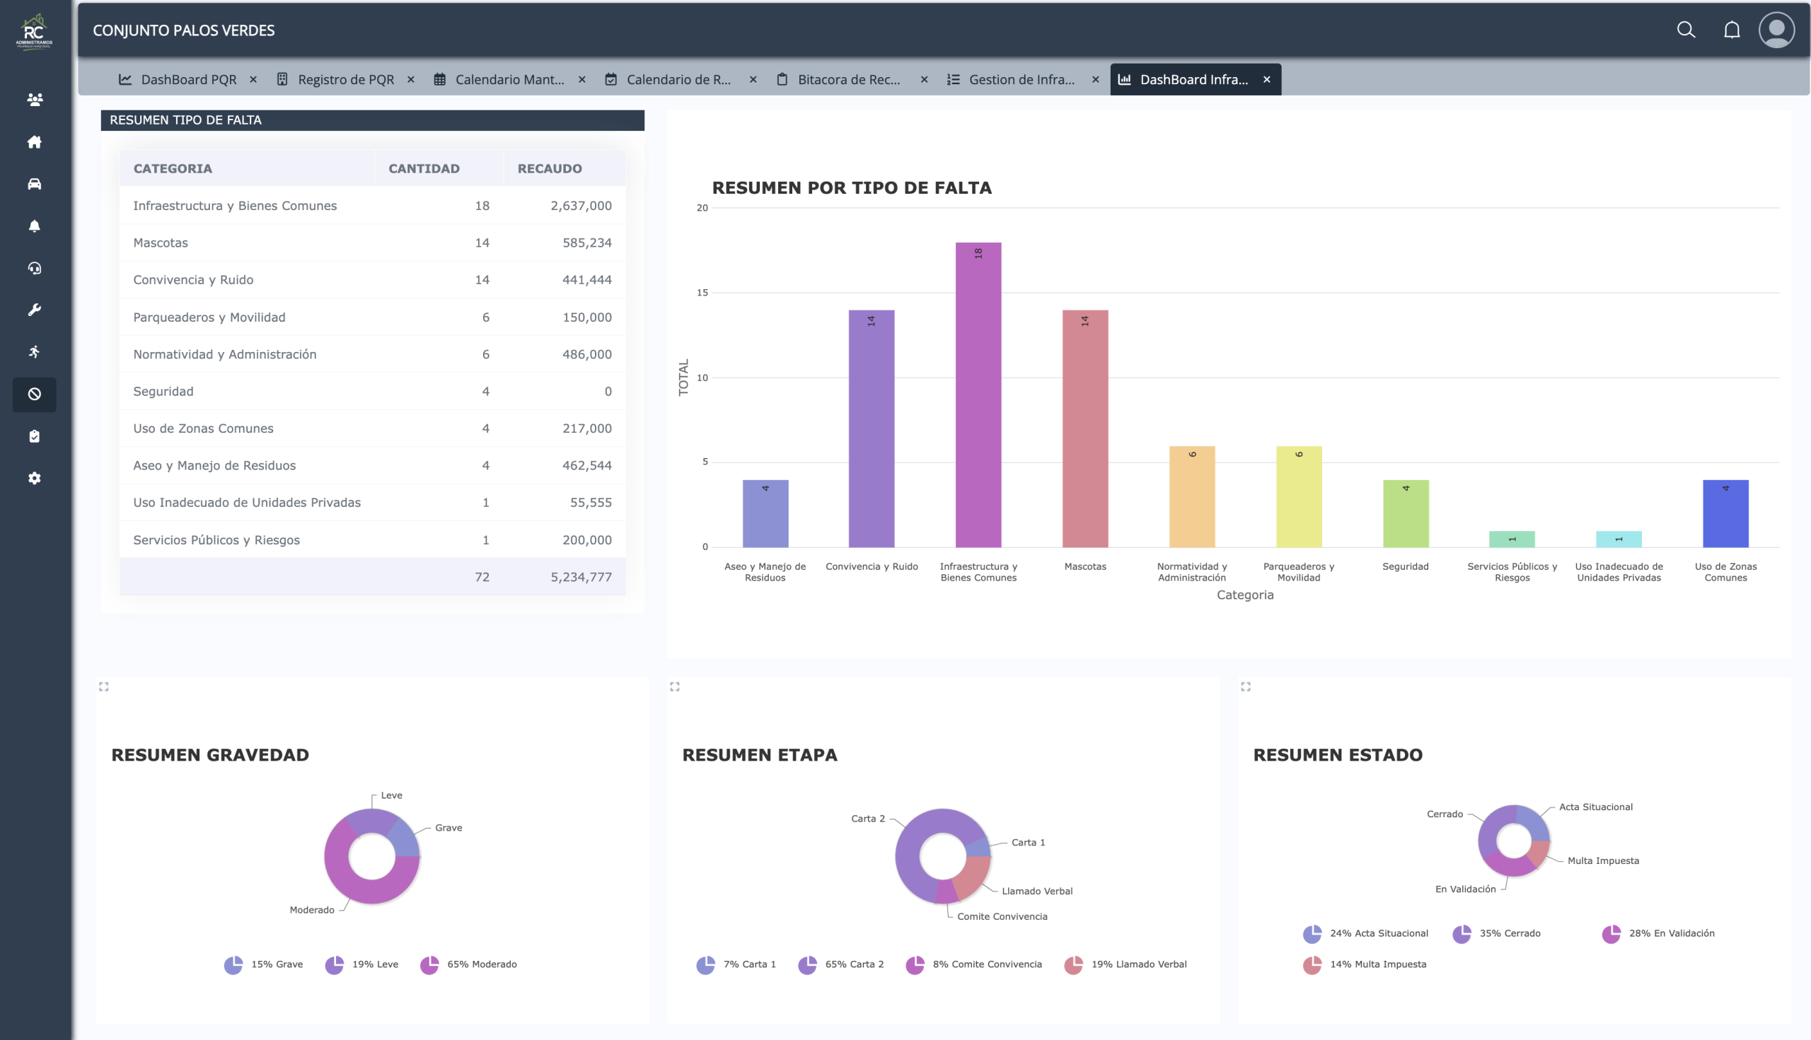Toggle the '19% Llamado Verbal' legend entry

[1126, 964]
